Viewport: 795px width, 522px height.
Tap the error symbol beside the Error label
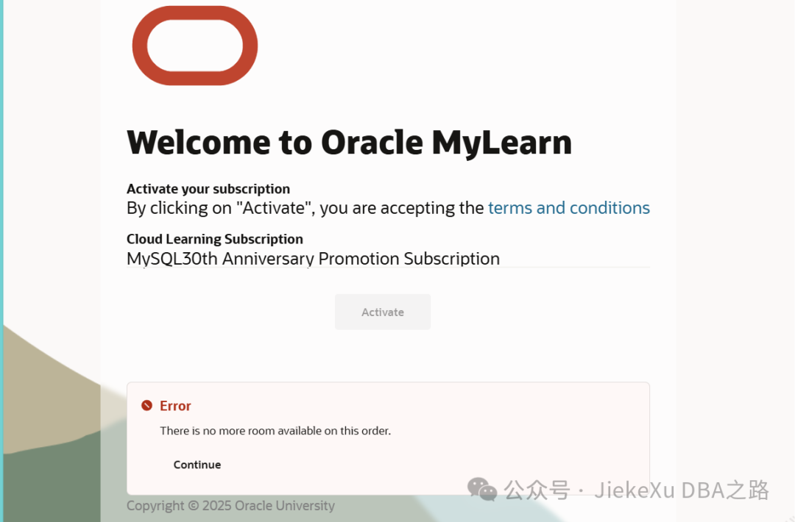tap(147, 405)
